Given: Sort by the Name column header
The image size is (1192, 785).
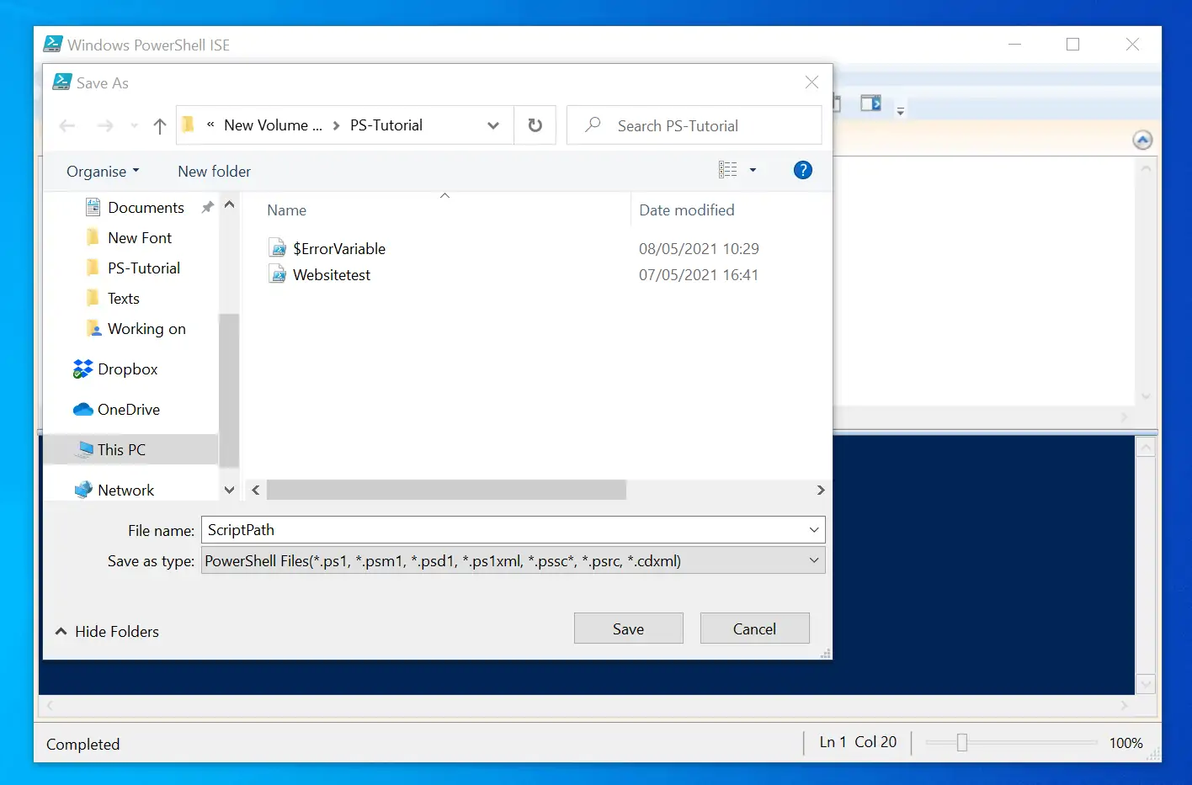Looking at the screenshot, I should pos(286,210).
